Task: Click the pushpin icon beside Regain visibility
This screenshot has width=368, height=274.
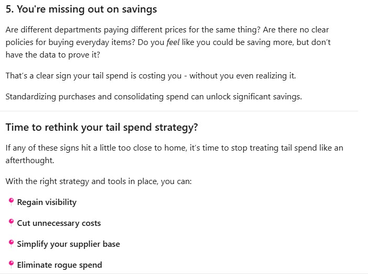Action: [x=11, y=202]
